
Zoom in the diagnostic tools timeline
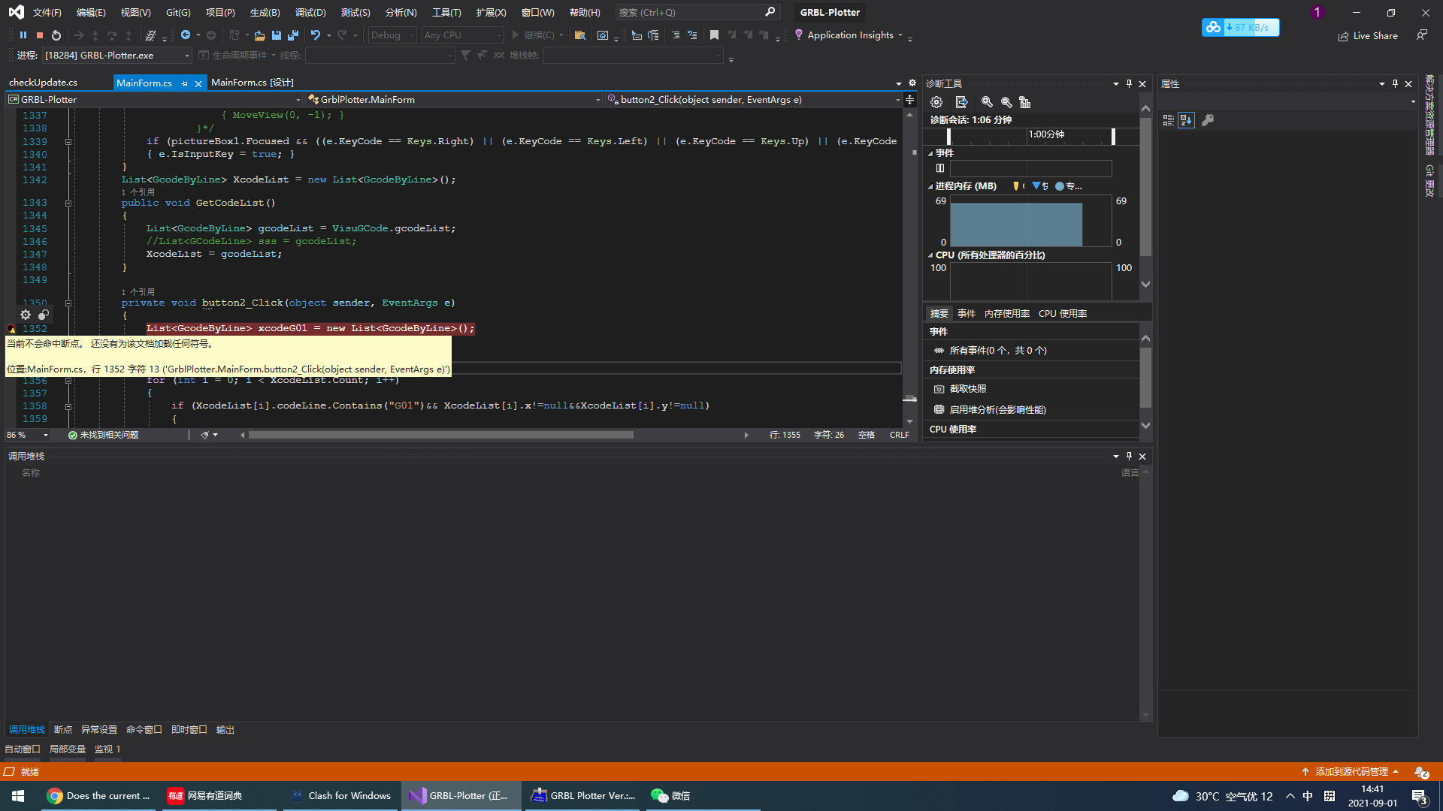(x=987, y=102)
